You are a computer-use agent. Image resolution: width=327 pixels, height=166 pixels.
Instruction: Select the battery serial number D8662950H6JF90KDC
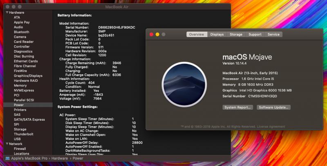[x=116, y=27]
